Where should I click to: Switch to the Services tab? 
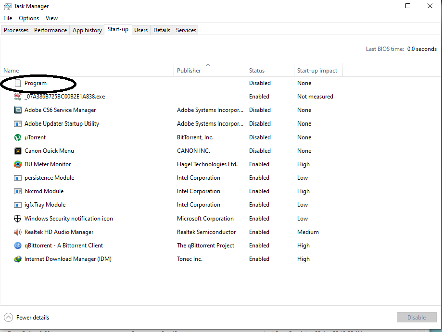[x=186, y=30]
